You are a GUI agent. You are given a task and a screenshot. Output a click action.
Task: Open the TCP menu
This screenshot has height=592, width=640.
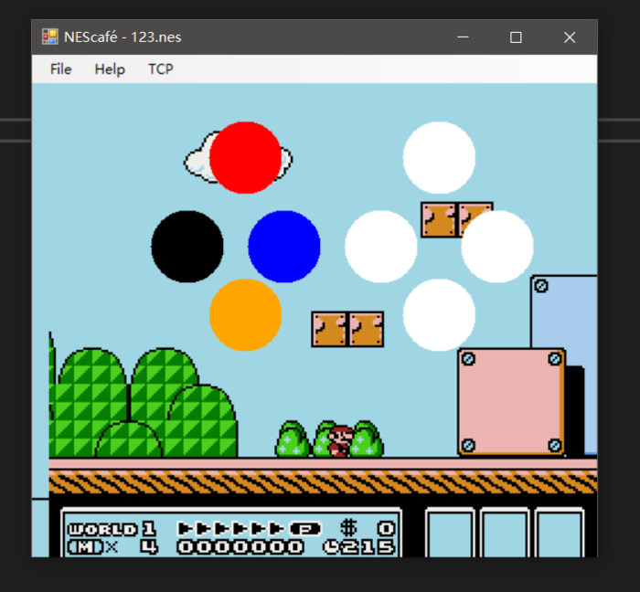click(161, 69)
